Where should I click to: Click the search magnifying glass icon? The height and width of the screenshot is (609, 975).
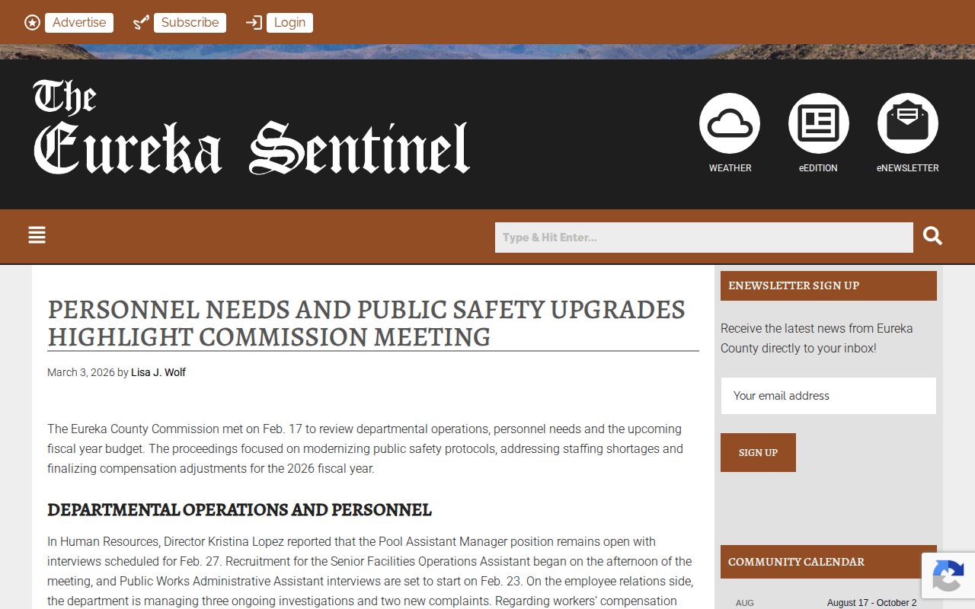[932, 236]
